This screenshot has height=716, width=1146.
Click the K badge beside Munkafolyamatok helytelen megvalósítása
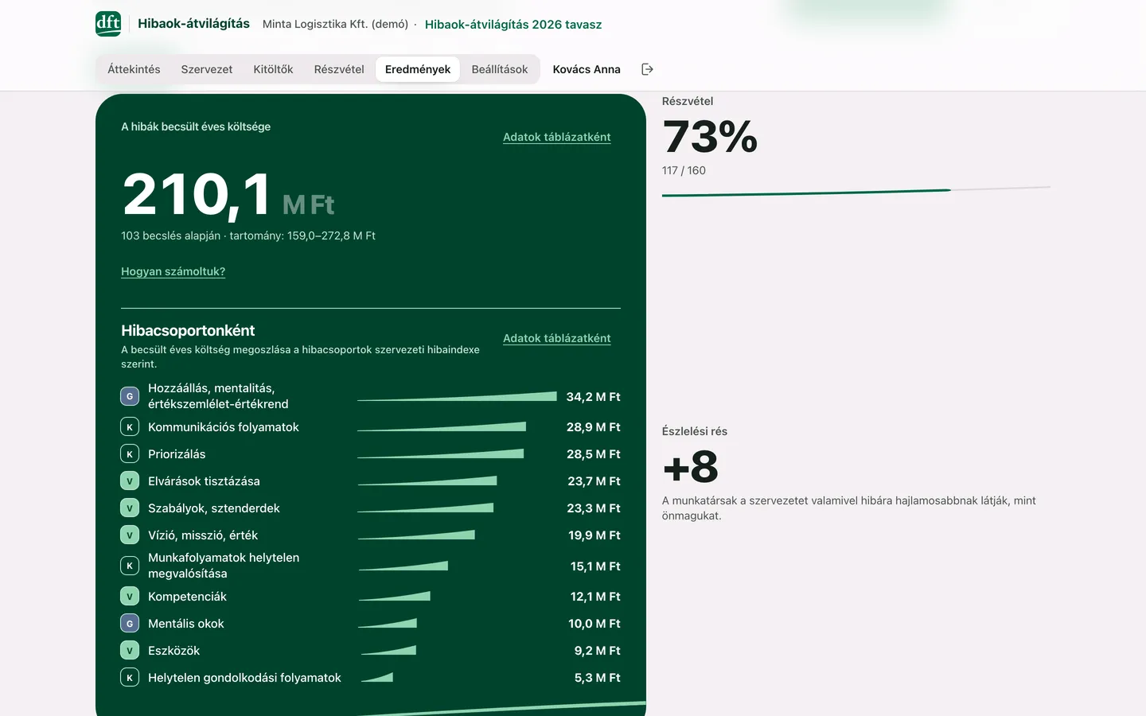coord(130,566)
